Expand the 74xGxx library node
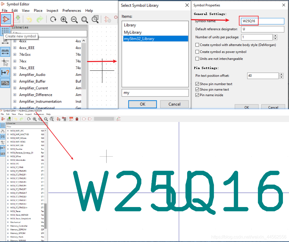 point(15,54)
